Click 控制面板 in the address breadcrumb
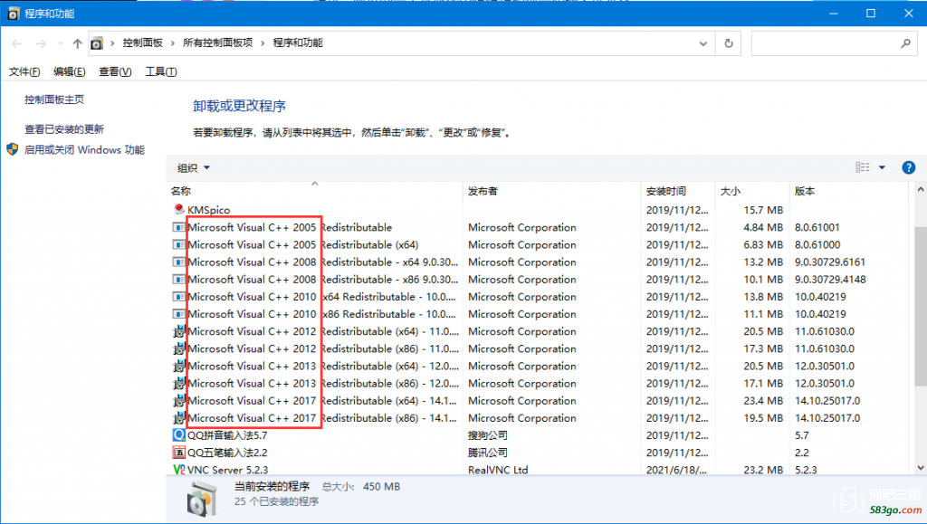The image size is (927, 524). 142,43
